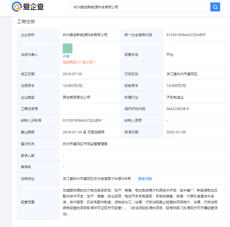Select taxpayer ID value beside 纳税人识别号
The image size is (230, 227).
(82, 120)
